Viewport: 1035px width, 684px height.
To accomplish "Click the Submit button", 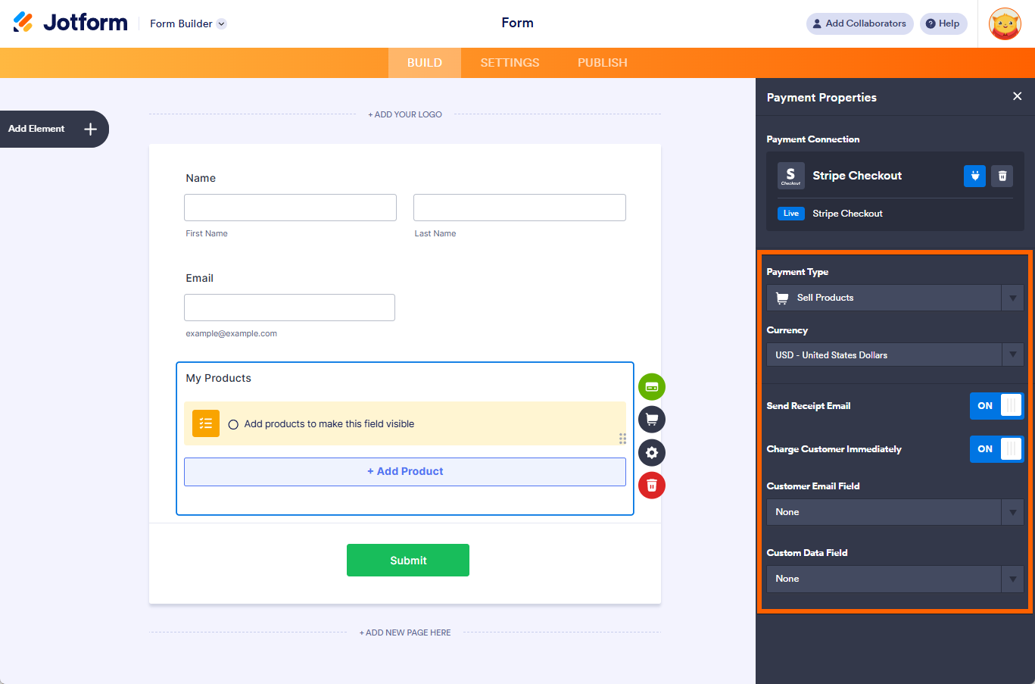I will pyautogui.click(x=407, y=560).
